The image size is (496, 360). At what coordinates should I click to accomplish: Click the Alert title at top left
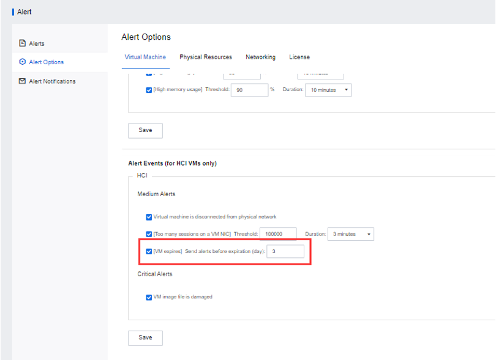[24, 12]
